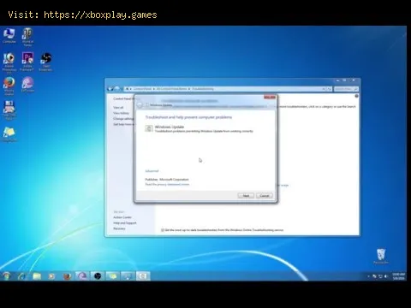Launch the Mozilla Firefox desktop shortcut

[x=9, y=86]
